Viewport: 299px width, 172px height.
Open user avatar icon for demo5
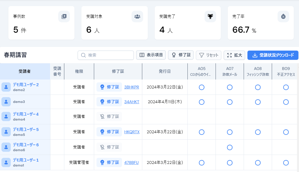(6, 132)
